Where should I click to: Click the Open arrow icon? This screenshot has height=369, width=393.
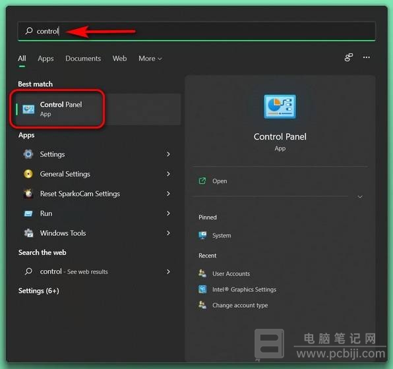coord(202,181)
